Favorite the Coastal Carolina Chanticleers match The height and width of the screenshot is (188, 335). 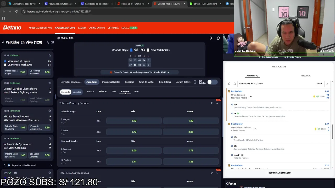point(49,83)
